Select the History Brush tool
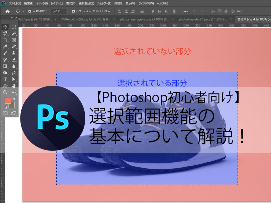This screenshot has width=271, height=203. click(x=5, y=60)
